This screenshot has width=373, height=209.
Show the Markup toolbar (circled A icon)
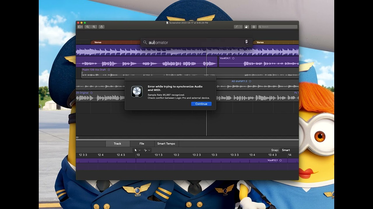(x=254, y=27)
